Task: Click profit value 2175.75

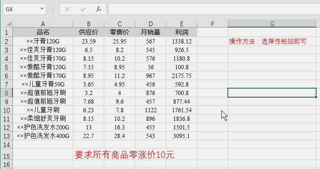Action: click(182, 76)
